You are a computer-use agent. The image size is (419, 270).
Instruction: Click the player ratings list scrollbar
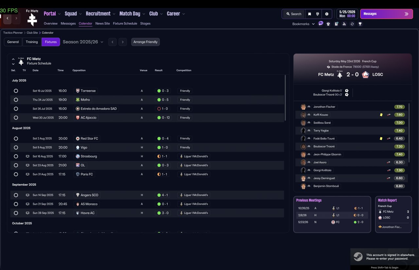click(x=409, y=133)
